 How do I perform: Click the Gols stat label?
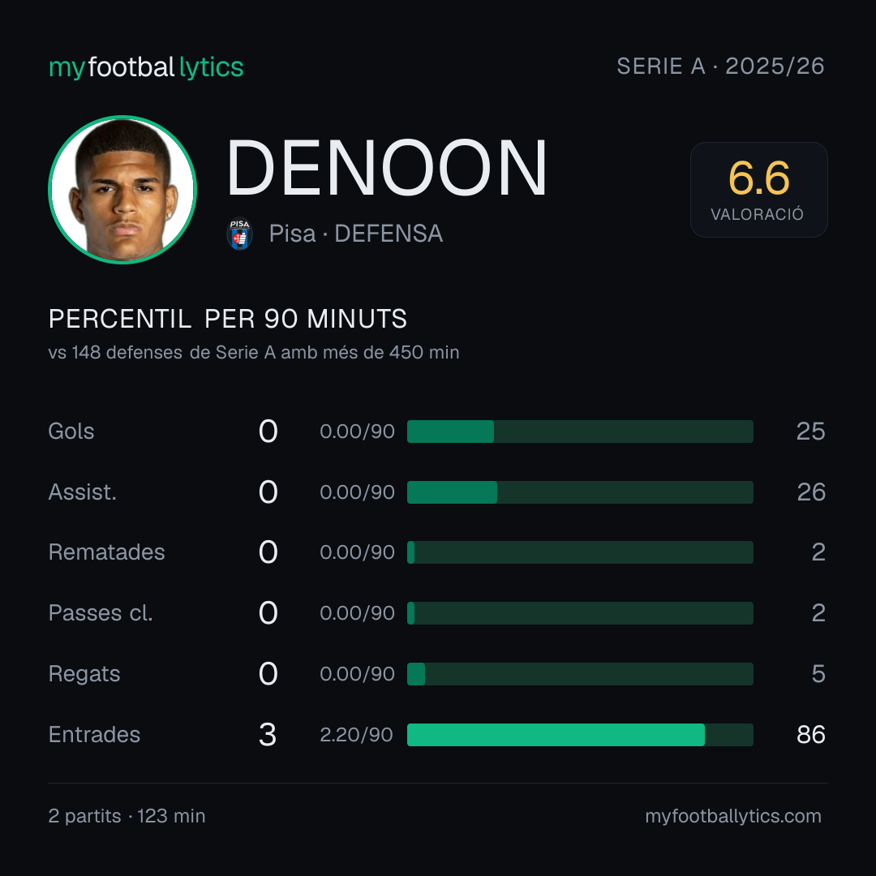[x=71, y=432]
